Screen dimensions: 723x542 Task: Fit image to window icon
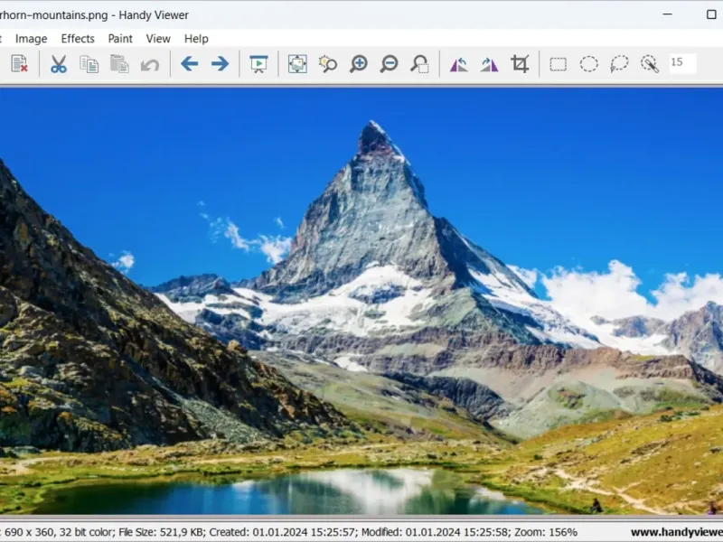[x=297, y=63]
